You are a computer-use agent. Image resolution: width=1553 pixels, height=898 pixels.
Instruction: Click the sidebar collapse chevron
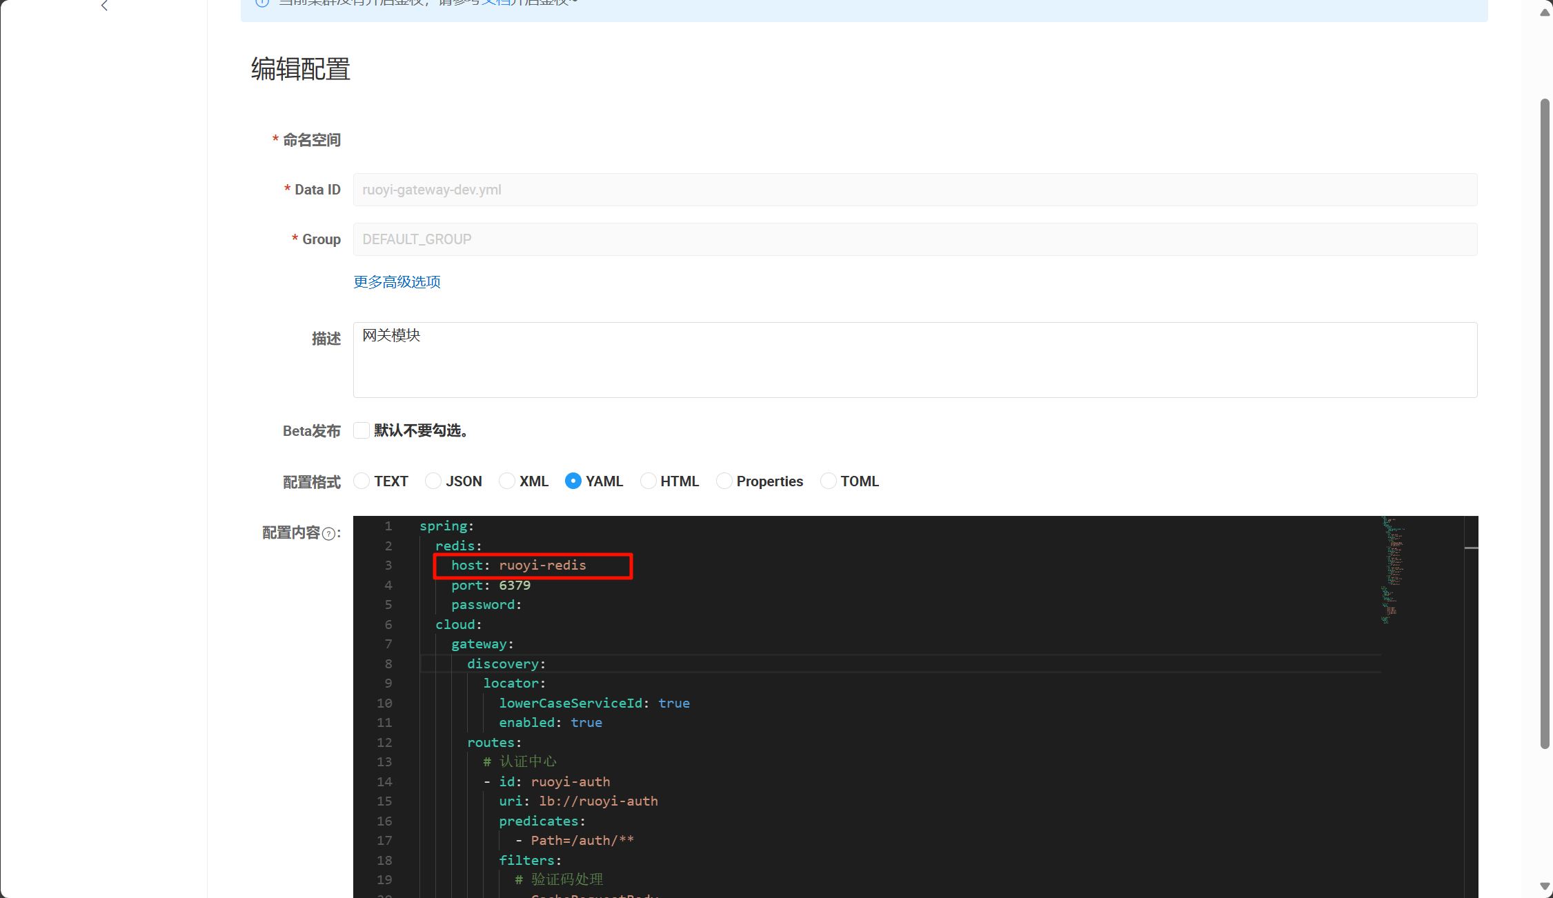(x=104, y=6)
